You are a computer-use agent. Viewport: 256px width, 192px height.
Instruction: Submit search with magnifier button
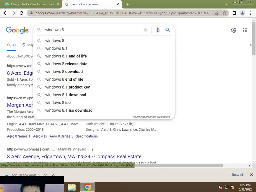(x=167, y=30)
